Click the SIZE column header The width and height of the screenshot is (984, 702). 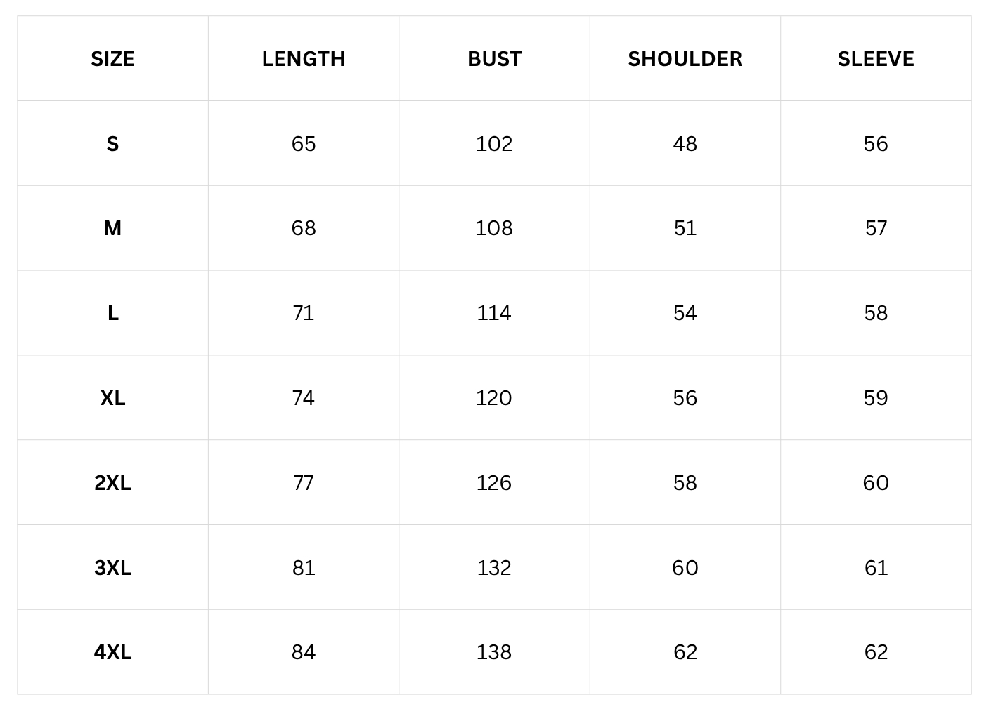tap(112, 59)
